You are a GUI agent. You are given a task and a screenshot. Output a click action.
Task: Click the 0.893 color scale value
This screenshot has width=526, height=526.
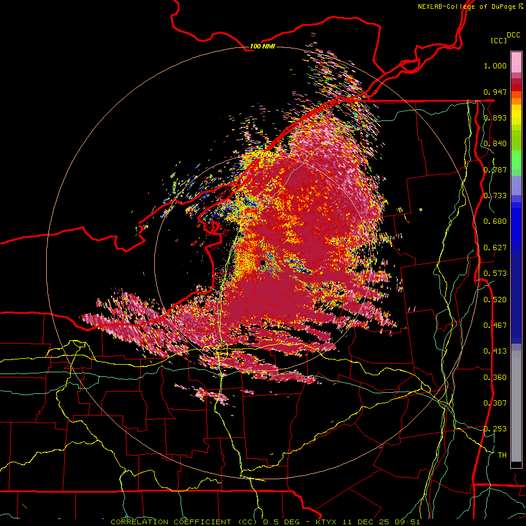[495, 117]
